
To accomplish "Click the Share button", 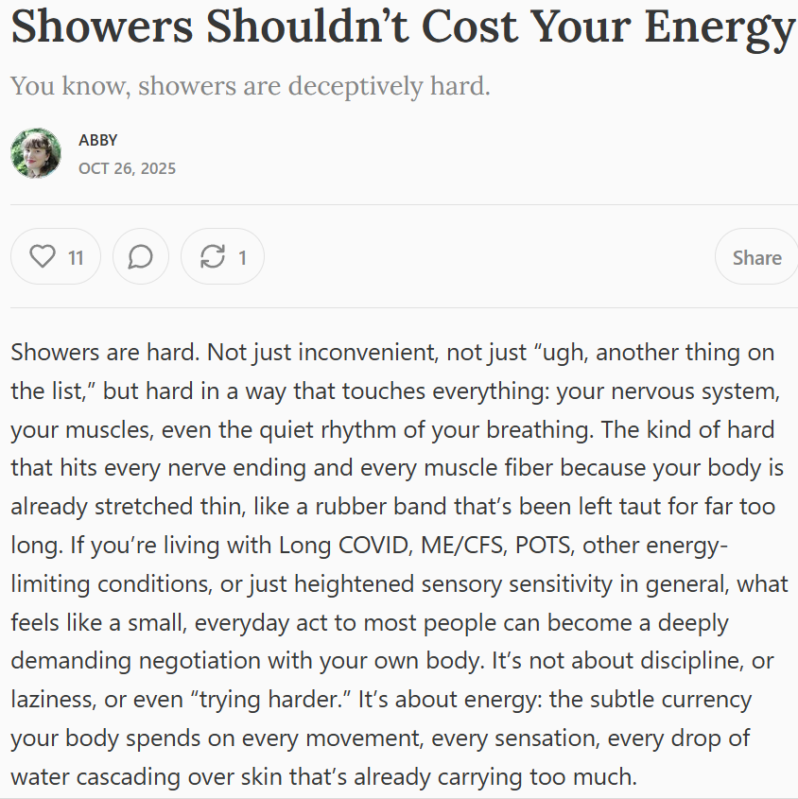I will coord(756,257).
